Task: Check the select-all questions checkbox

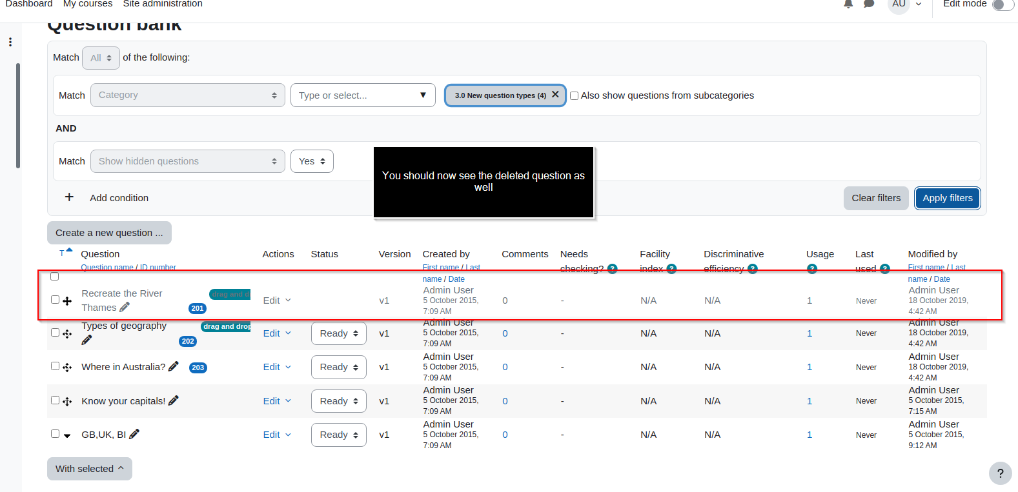Action: click(x=55, y=277)
